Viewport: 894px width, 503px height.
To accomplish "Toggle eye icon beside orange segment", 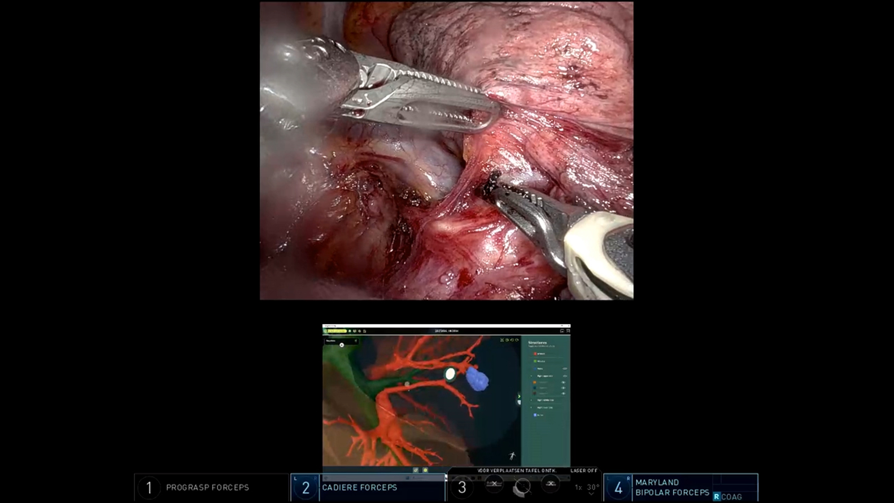I will pyautogui.click(x=563, y=382).
